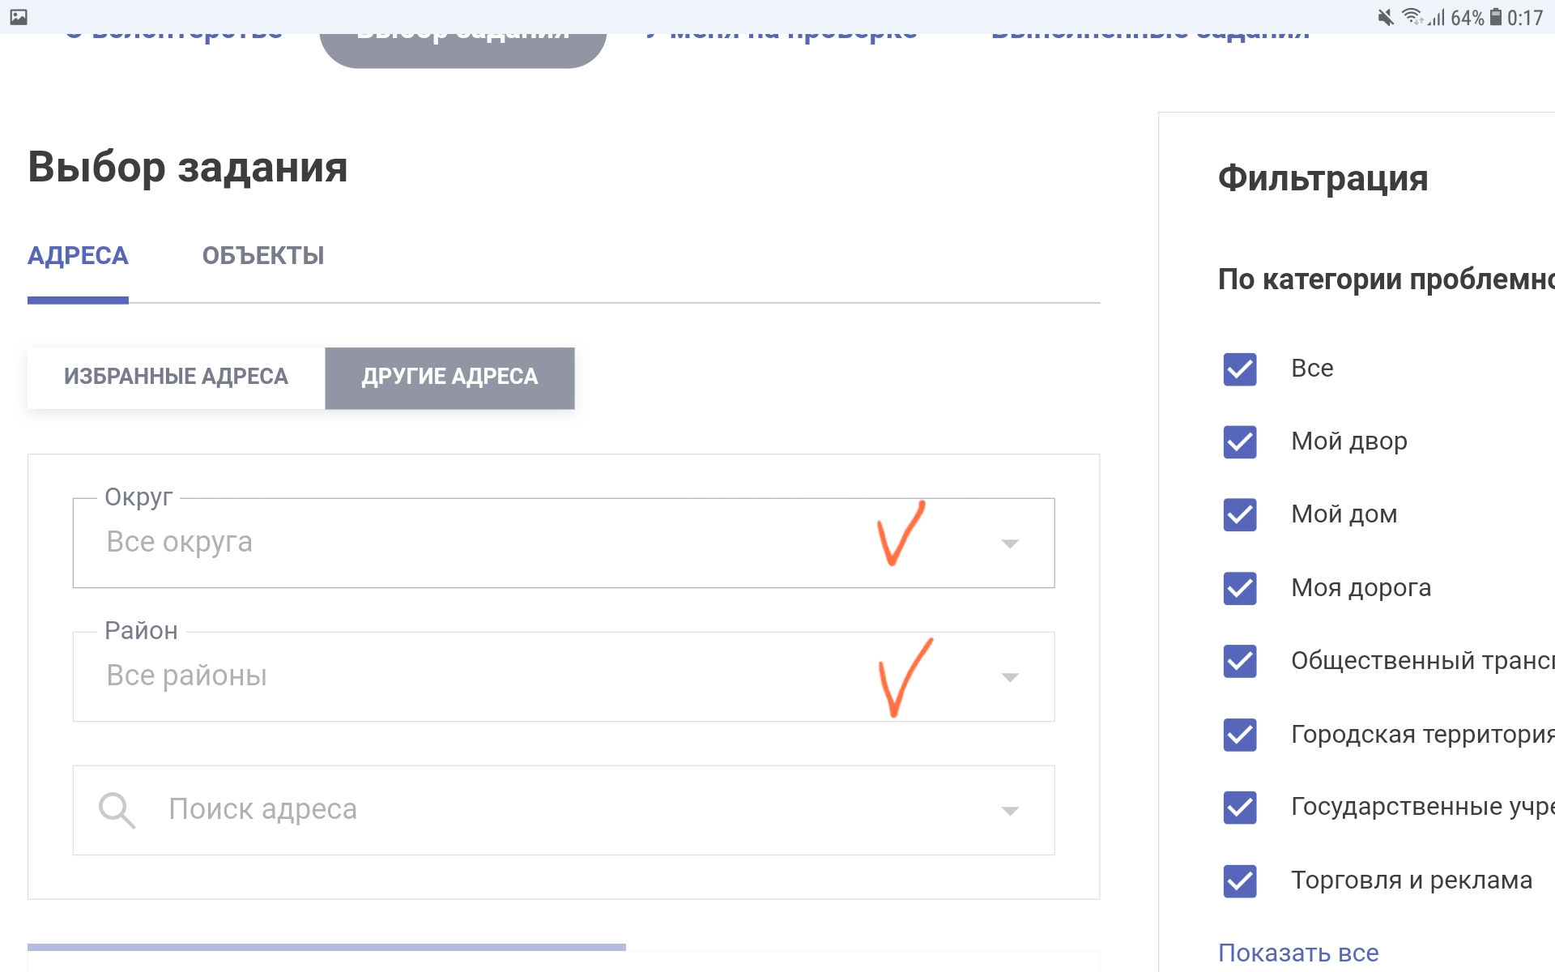Tap the battery status icon
This screenshot has width=1555, height=972.
tap(1496, 17)
